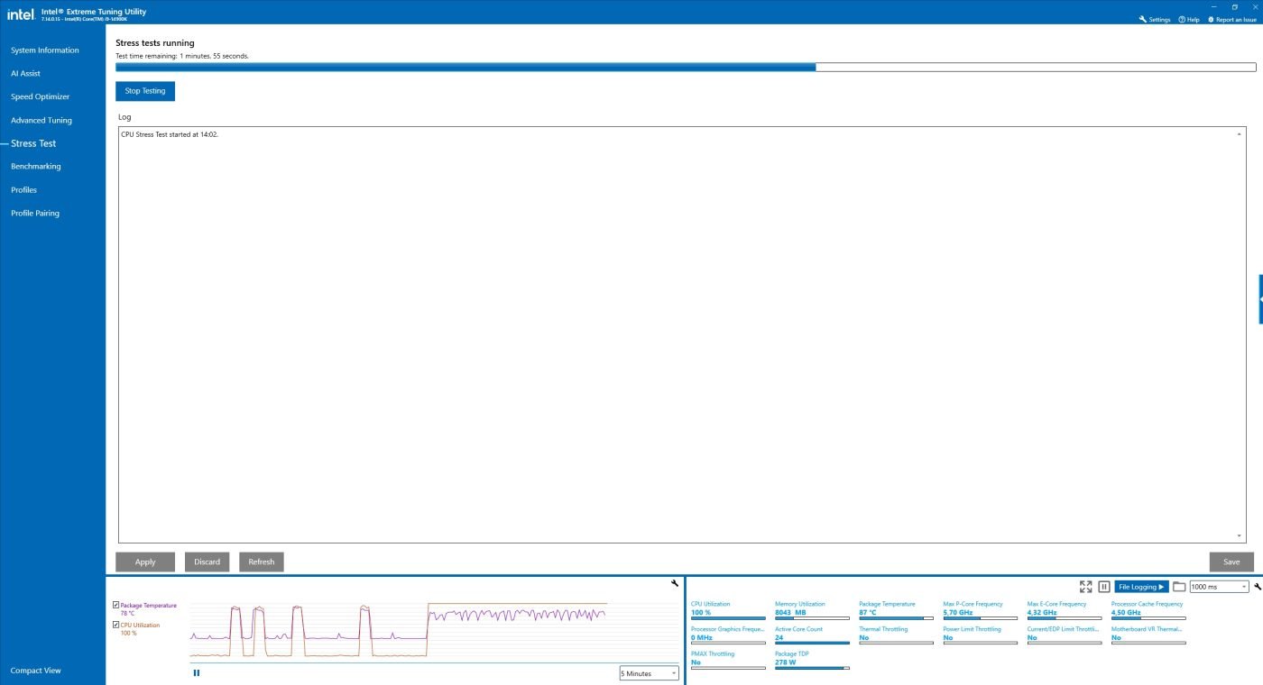Image resolution: width=1263 pixels, height=685 pixels.
Task: Click the Refresh button
Action: click(262, 562)
